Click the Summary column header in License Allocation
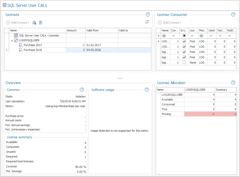Viewport: 240px width, 177px height. [226, 90]
